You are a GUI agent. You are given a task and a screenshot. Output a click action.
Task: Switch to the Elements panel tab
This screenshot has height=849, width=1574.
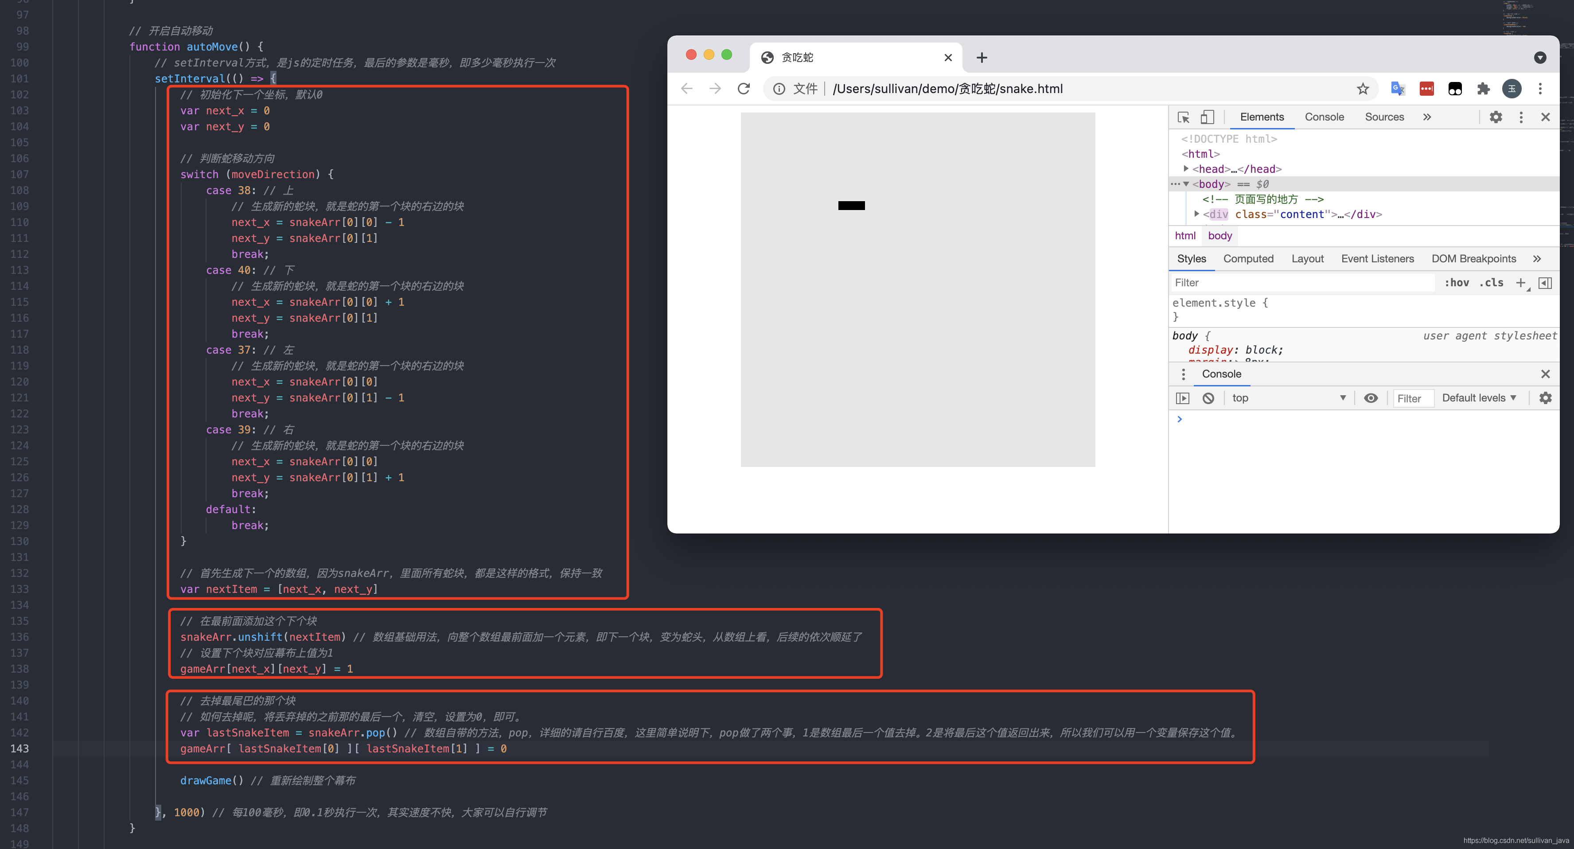tap(1262, 117)
